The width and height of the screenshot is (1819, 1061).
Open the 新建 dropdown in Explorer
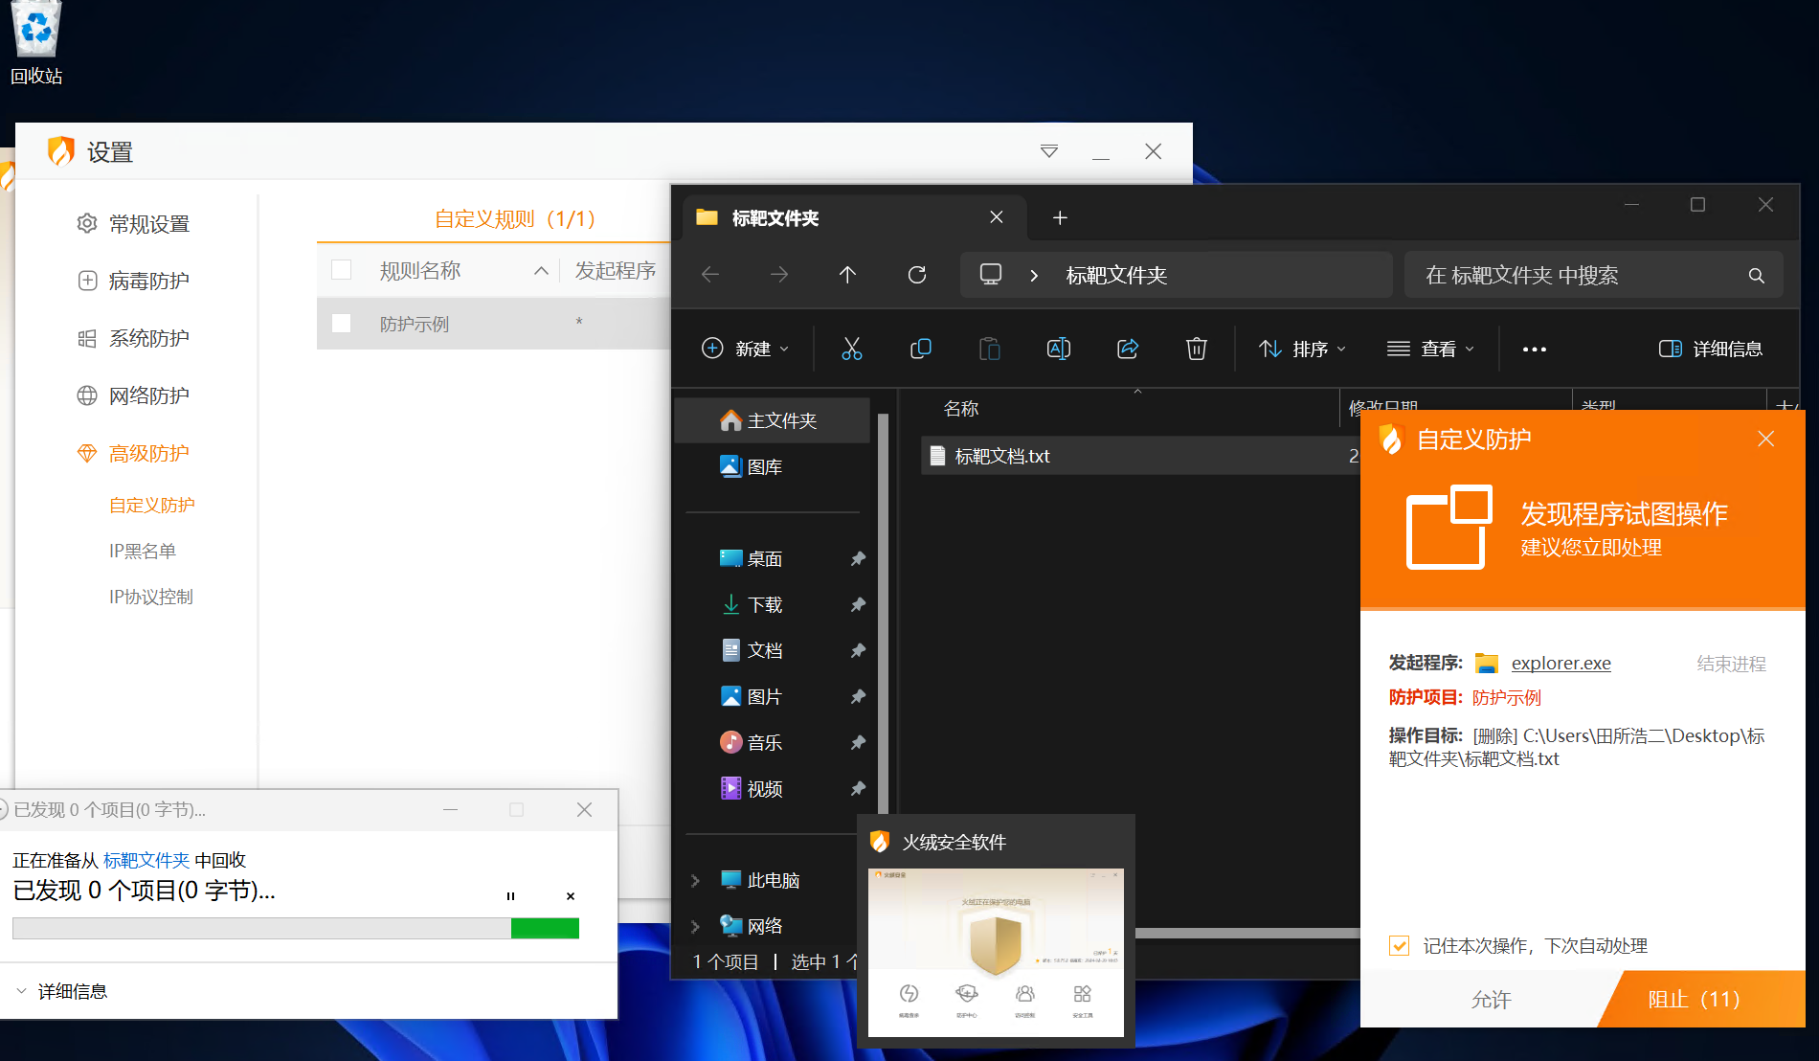pos(746,349)
